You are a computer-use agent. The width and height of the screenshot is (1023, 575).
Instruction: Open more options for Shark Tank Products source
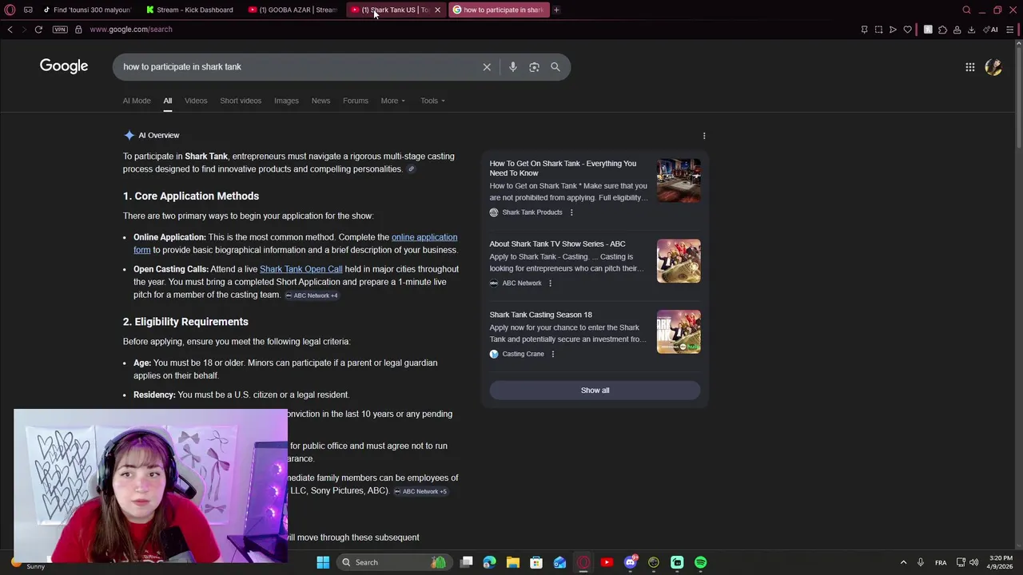(571, 212)
